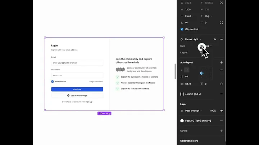This screenshot has height=145, width=259.
Task: Click the blend mode droplet icon
Action: coord(182,111)
